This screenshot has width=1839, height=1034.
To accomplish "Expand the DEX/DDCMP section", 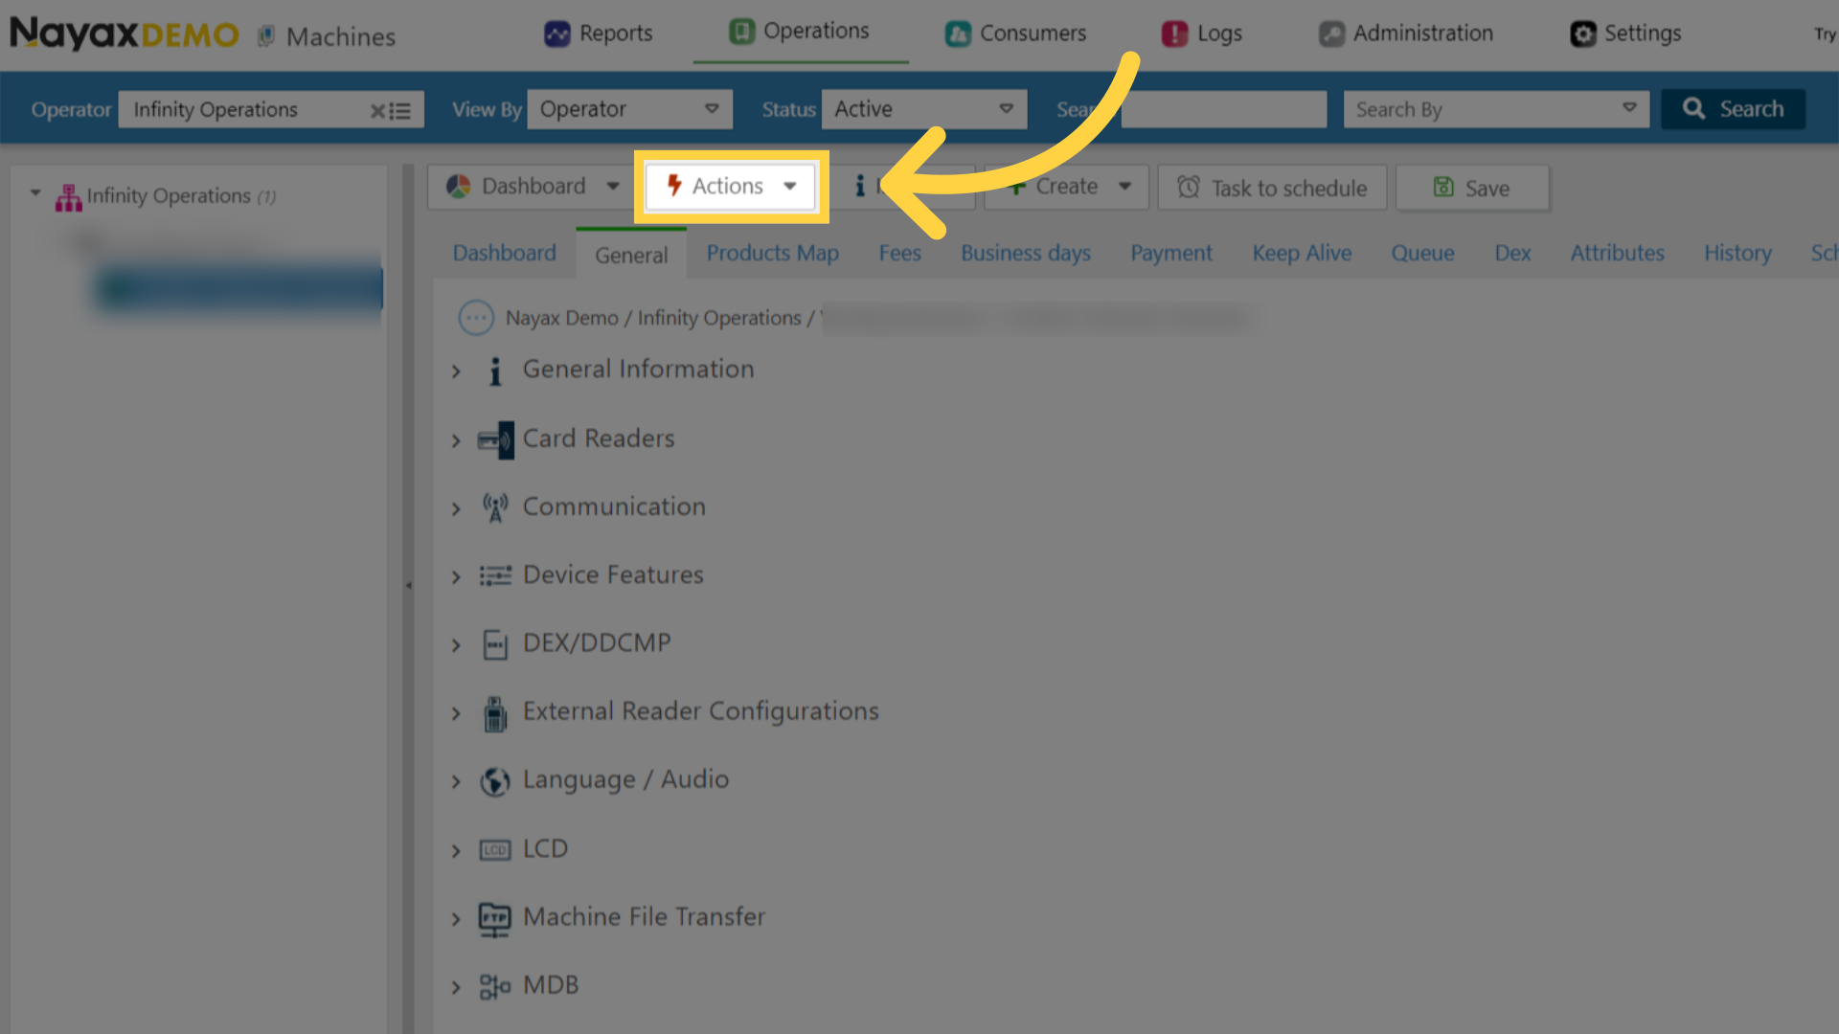I will click(x=456, y=645).
